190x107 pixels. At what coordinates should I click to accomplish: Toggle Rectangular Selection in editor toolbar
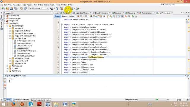pos(104,16)
